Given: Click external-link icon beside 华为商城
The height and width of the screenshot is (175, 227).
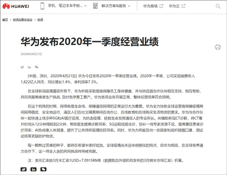Looking at the screenshot, I should (x=161, y=6).
